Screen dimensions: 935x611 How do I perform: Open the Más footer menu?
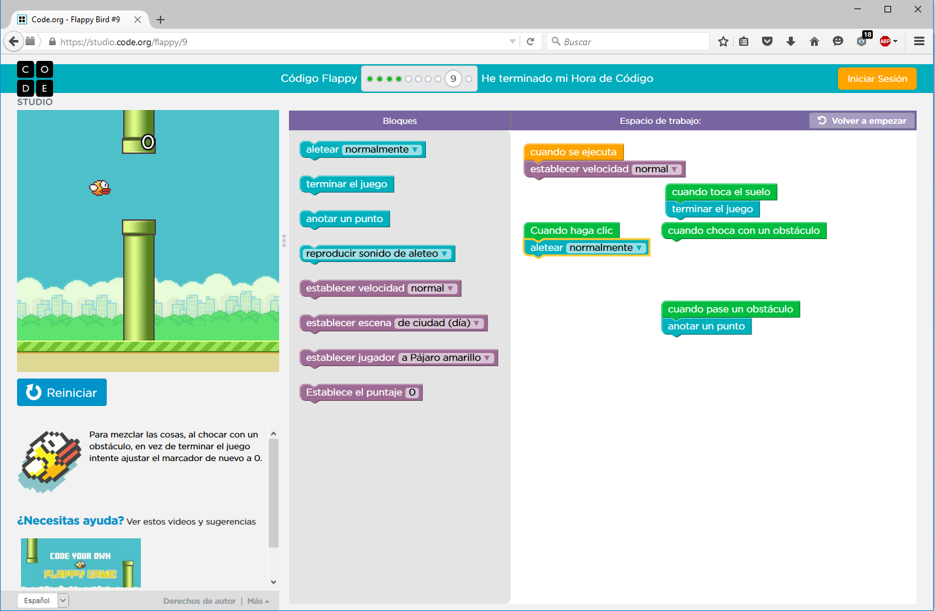pyautogui.click(x=258, y=601)
